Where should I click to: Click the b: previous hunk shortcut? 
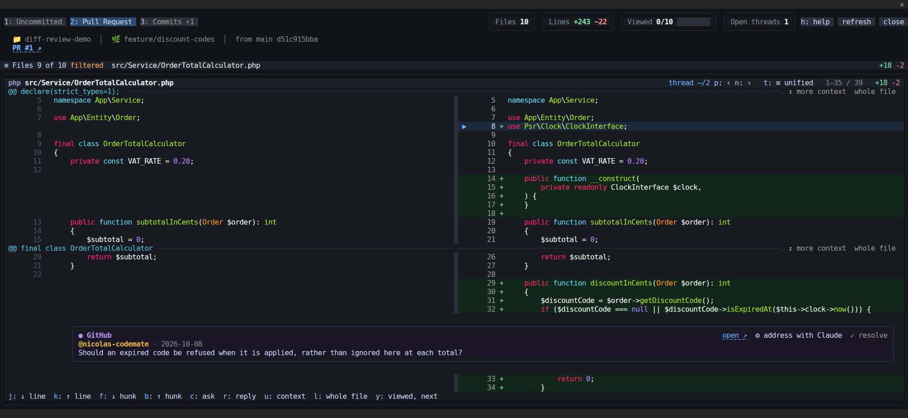(163, 396)
